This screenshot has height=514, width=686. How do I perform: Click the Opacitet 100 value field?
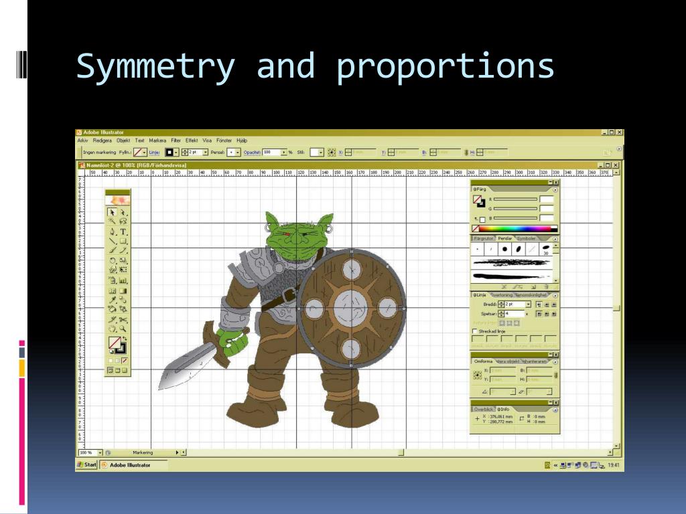(272, 153)
